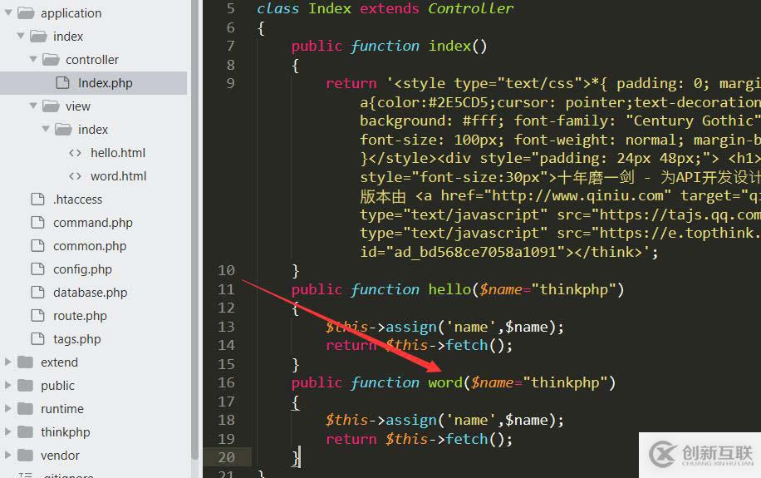
Task: Place cursor after closing brace line 20
Action: click(x=300, y=457)
